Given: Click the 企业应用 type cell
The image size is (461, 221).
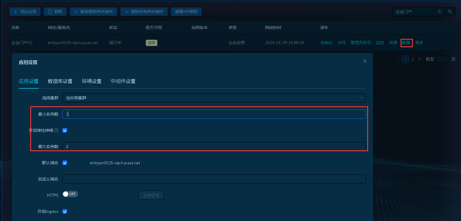Looking at the screenshot, I should point(237,43).
